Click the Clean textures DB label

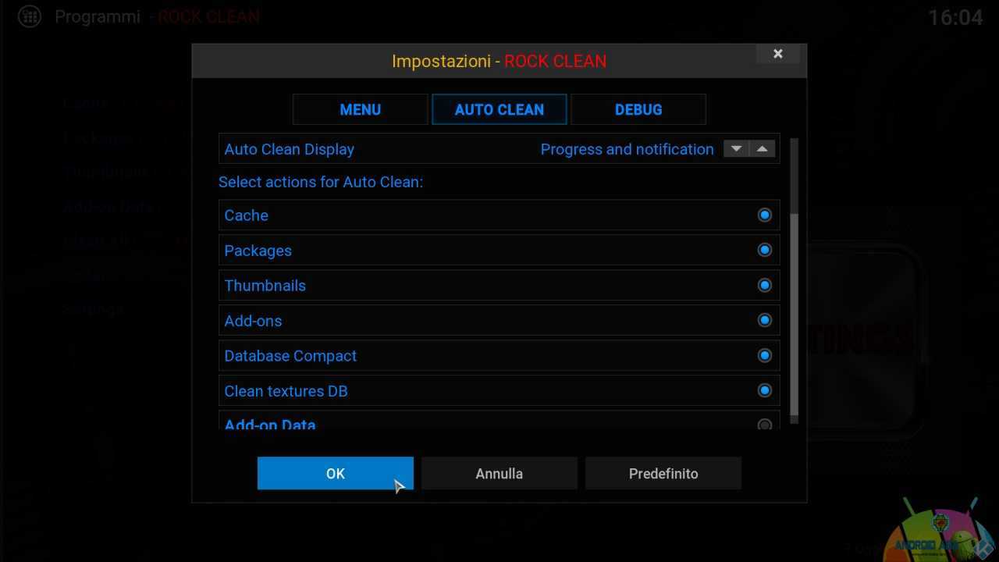pyautogui.click(x=286, y=391)
